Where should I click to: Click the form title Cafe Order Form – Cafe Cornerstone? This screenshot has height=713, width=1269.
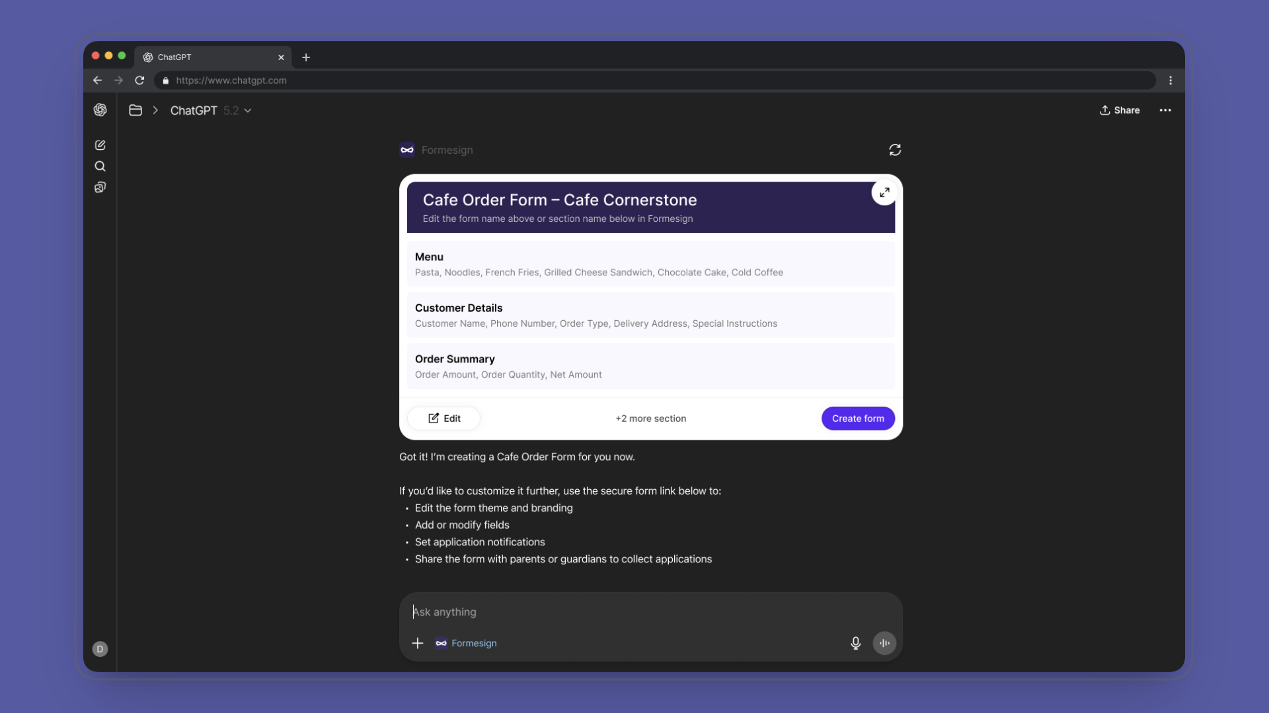[560, 200]
